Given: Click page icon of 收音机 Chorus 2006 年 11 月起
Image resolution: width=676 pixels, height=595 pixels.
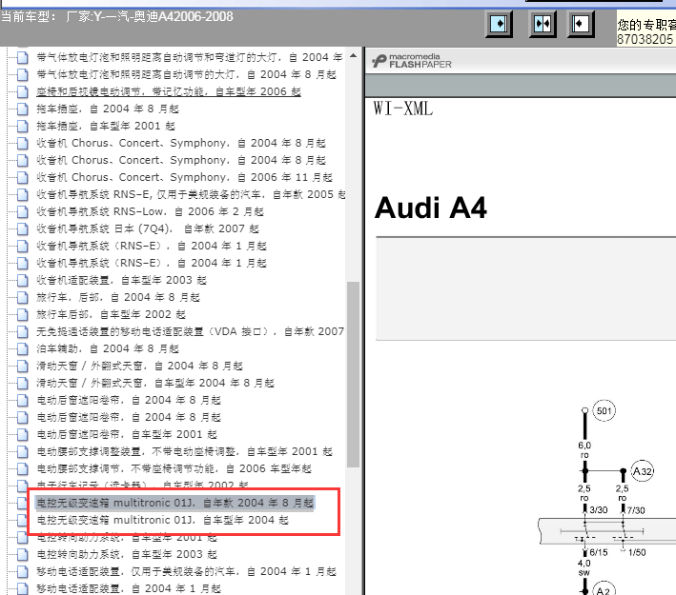Looking at the screenshot, I should 23,177.
